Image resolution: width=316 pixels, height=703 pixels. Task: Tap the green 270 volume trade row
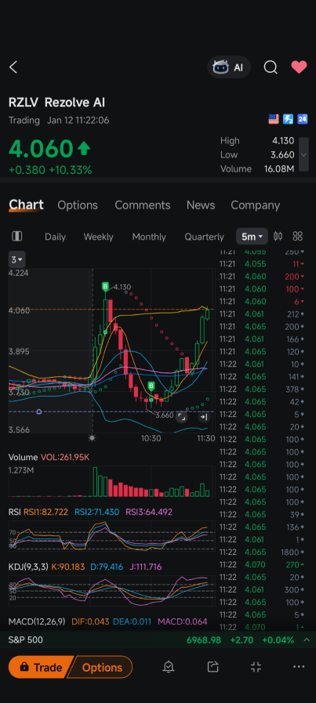262,564
